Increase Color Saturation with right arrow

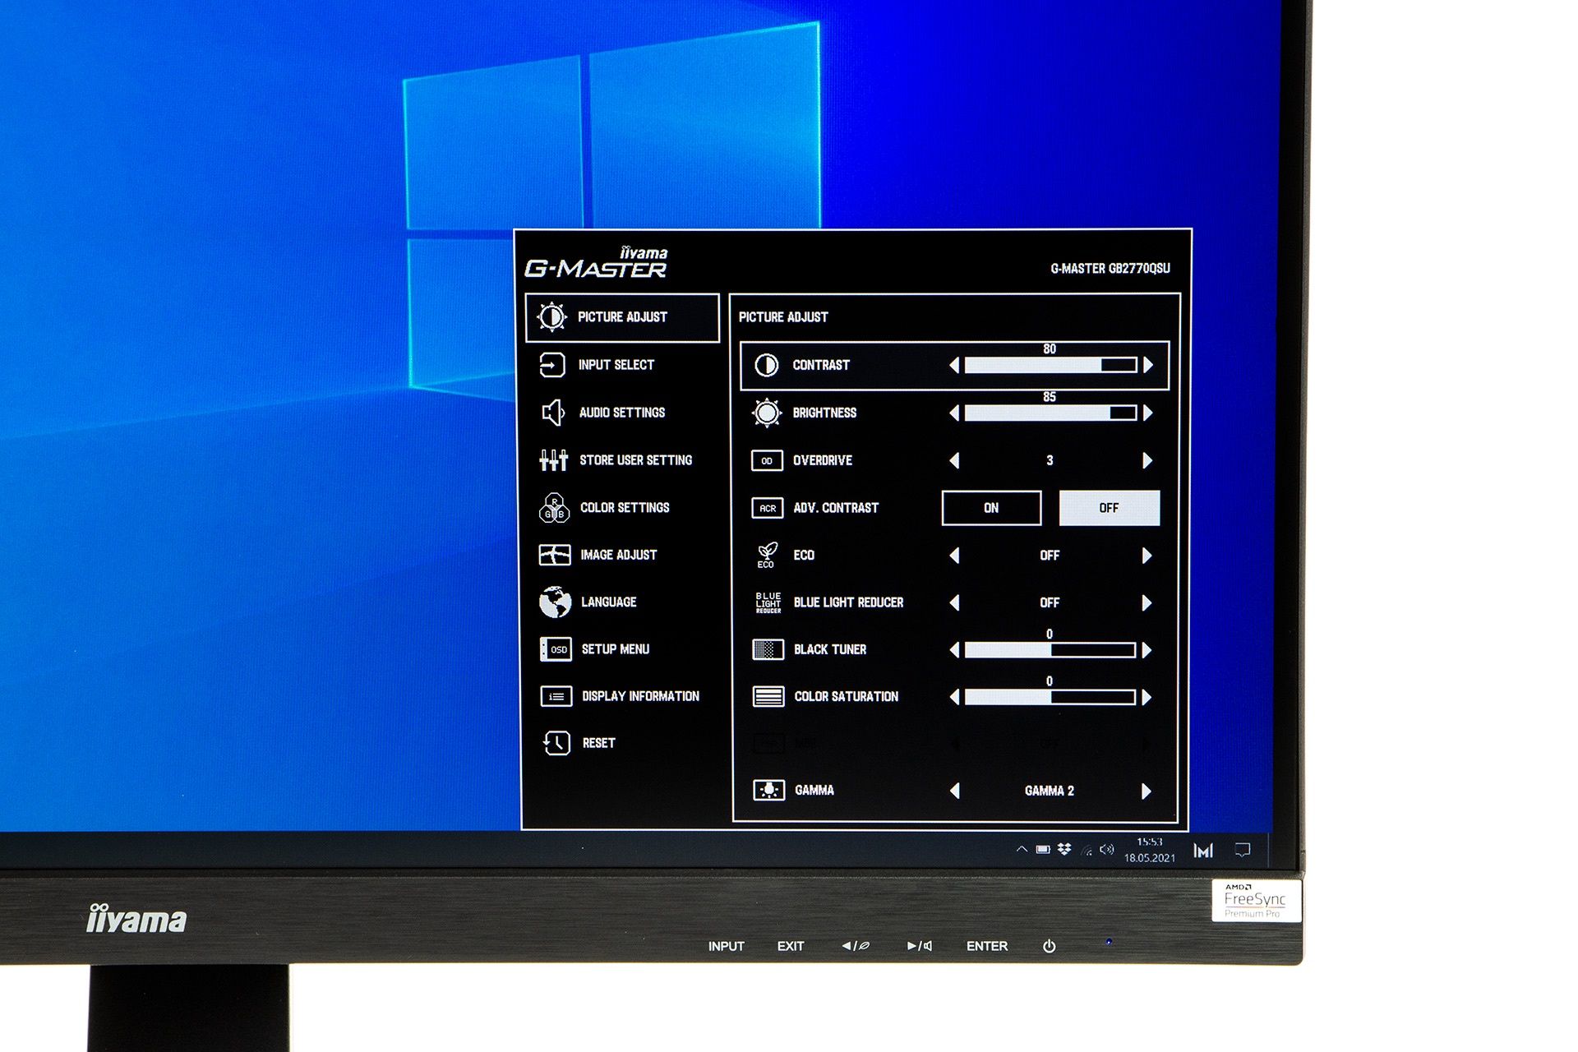(1148, 697)
